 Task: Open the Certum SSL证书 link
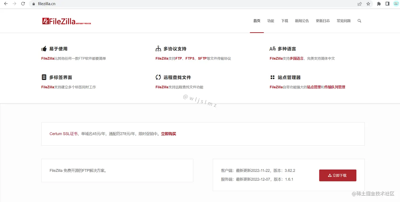click(x=63, y=134)
